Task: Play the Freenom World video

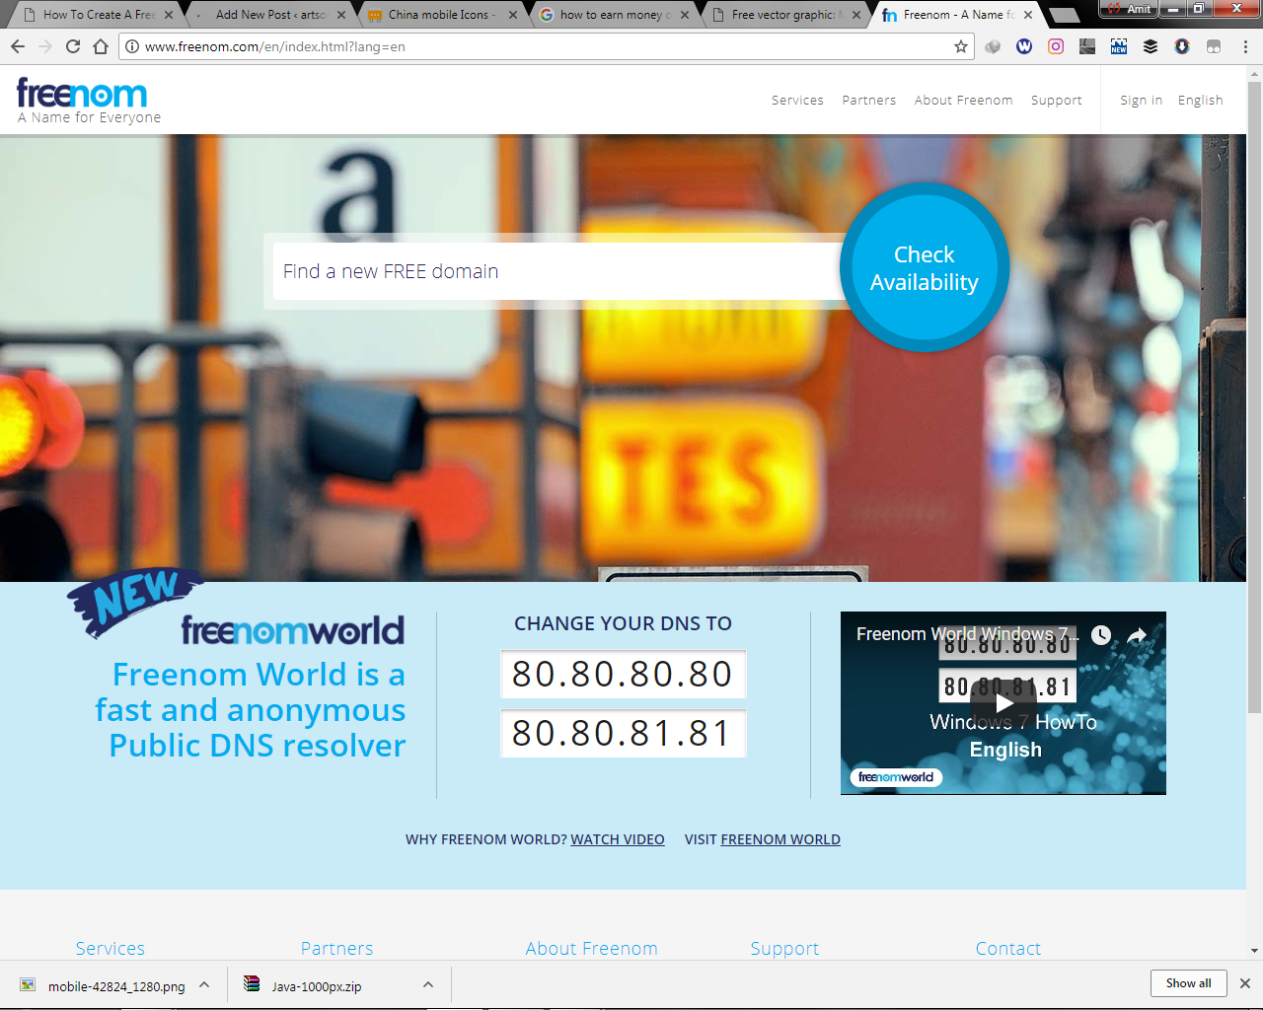Action: click(1003, 703)
